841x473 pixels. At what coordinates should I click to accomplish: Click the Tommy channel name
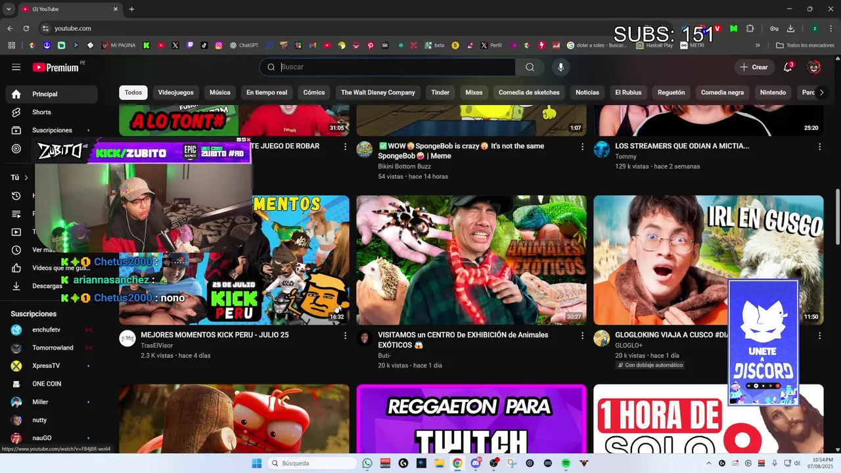625,156
